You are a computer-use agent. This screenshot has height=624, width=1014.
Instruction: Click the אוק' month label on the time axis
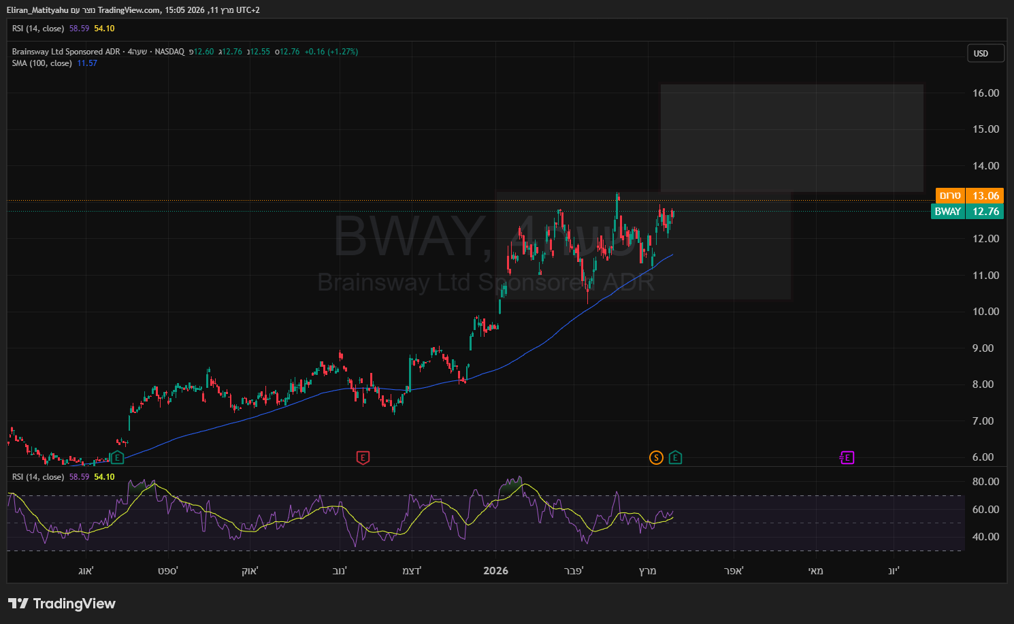pos(250,571)
